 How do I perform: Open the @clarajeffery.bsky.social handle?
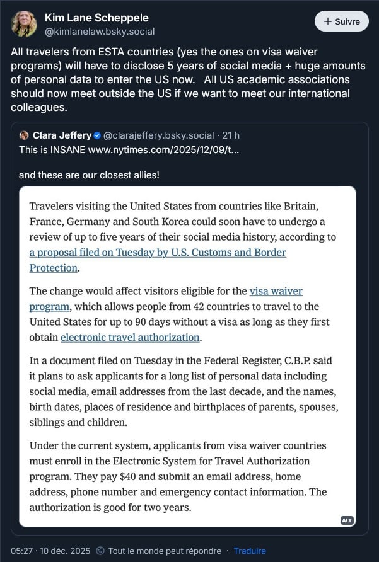(159, 135)
